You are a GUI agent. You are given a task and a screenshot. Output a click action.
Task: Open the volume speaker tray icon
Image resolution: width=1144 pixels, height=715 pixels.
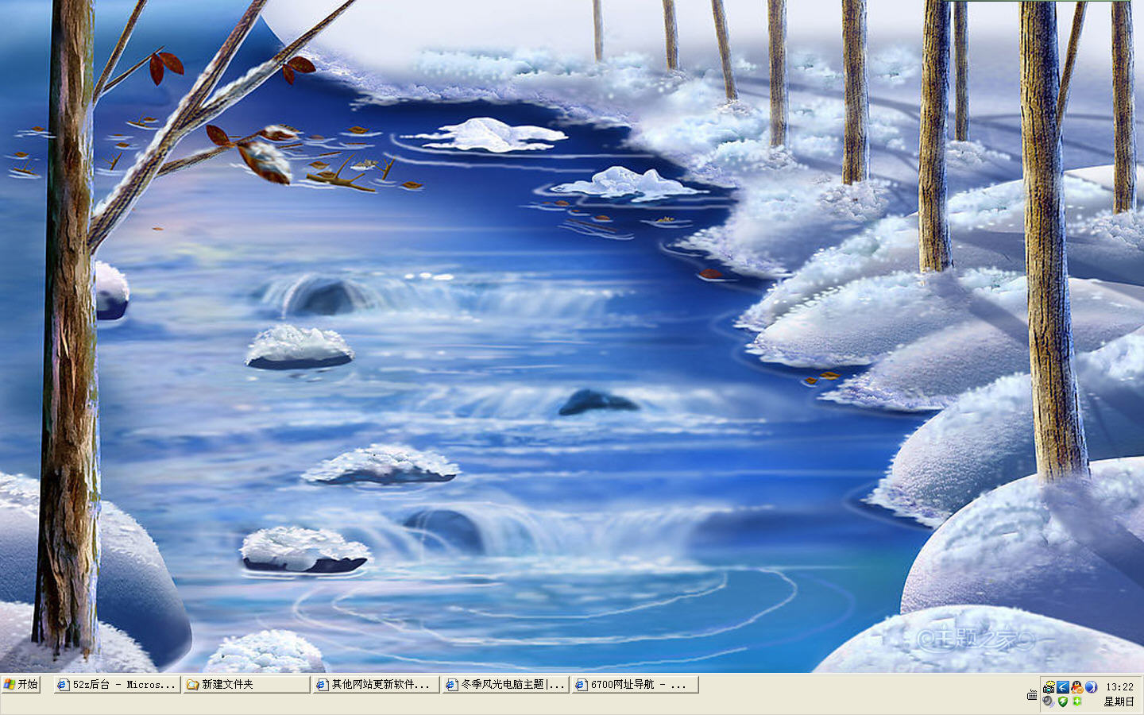pyautogui.click(x=1049, y=701)
